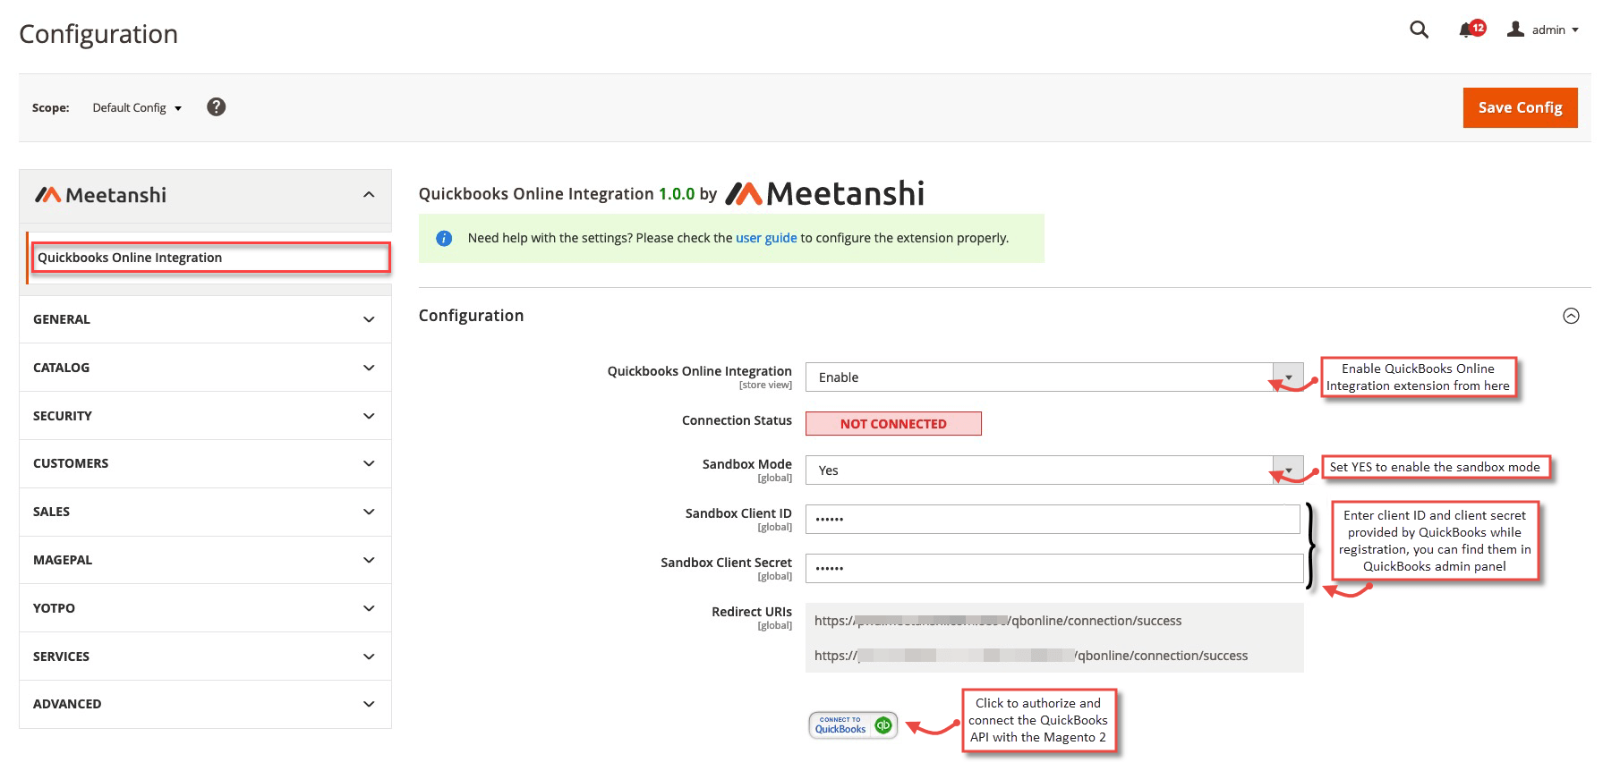Screen dimensions: 1603x771
Task: Click the info icon in the help notice
Action: pos(444,239)
